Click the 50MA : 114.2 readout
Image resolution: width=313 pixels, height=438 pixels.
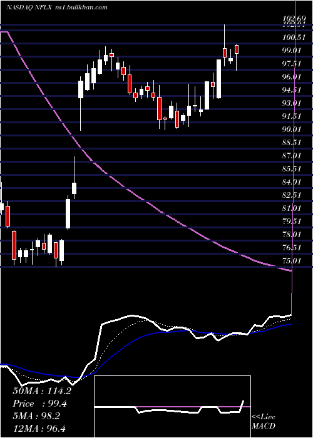(42, 391)
